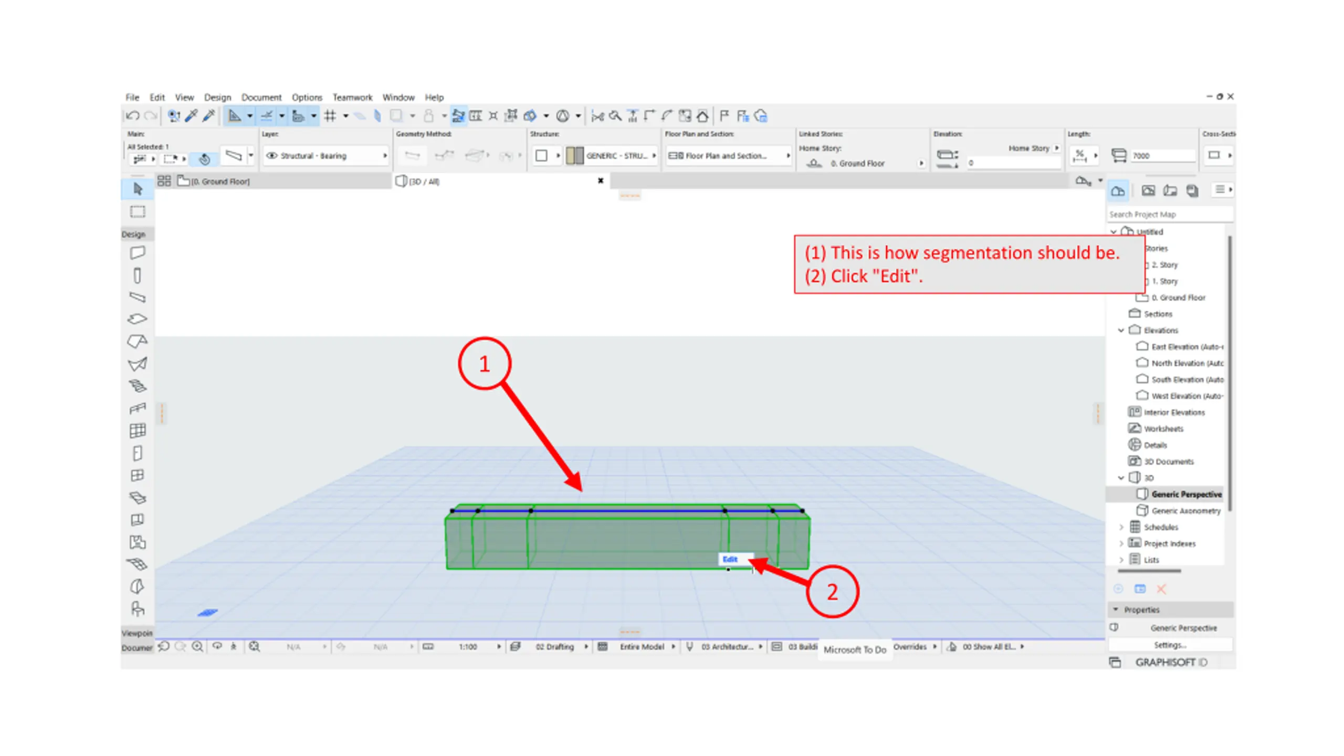This screenshot has height=756, width=1344.
Task: Select the Column tool
Action: tap(137, 275)
